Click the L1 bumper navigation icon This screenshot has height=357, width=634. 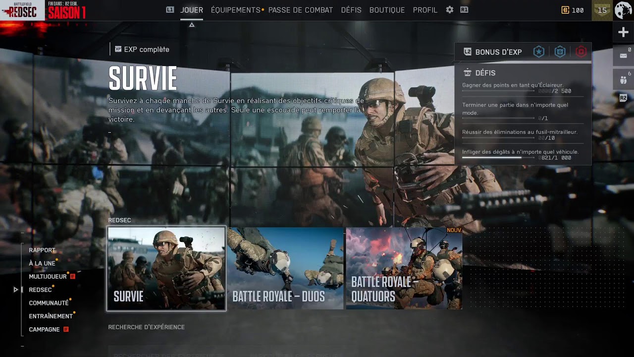click(170, 9)
